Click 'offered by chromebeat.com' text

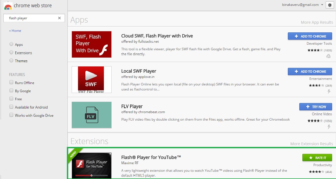point(143,112)
